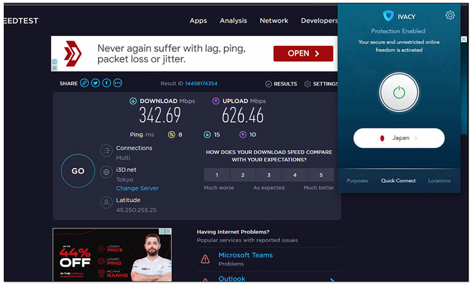Open the RESULTS page

[x=281, y=84]
